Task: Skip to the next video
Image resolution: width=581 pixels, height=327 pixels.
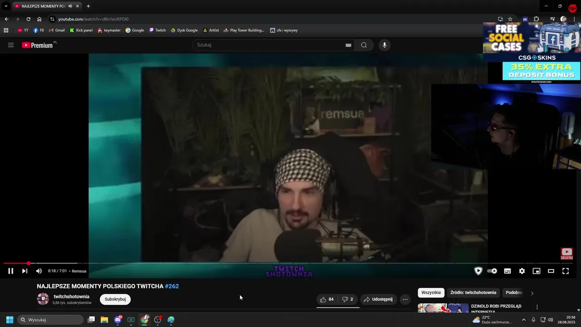Action: 25,271
